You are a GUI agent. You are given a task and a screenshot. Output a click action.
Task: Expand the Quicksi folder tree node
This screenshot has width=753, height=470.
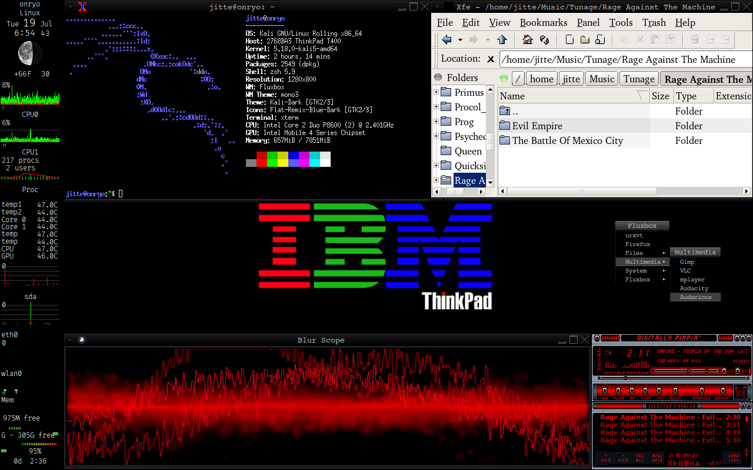[437, 166]
